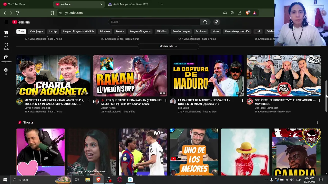Click the browser back arrow
328x184 pixels.
pyautogui.click(x=5, y=13)
